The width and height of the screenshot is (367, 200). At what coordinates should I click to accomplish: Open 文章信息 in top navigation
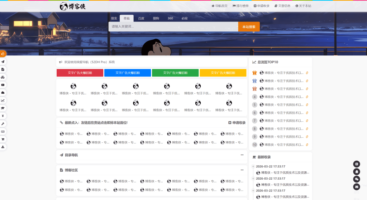click(x=282, y=6)
